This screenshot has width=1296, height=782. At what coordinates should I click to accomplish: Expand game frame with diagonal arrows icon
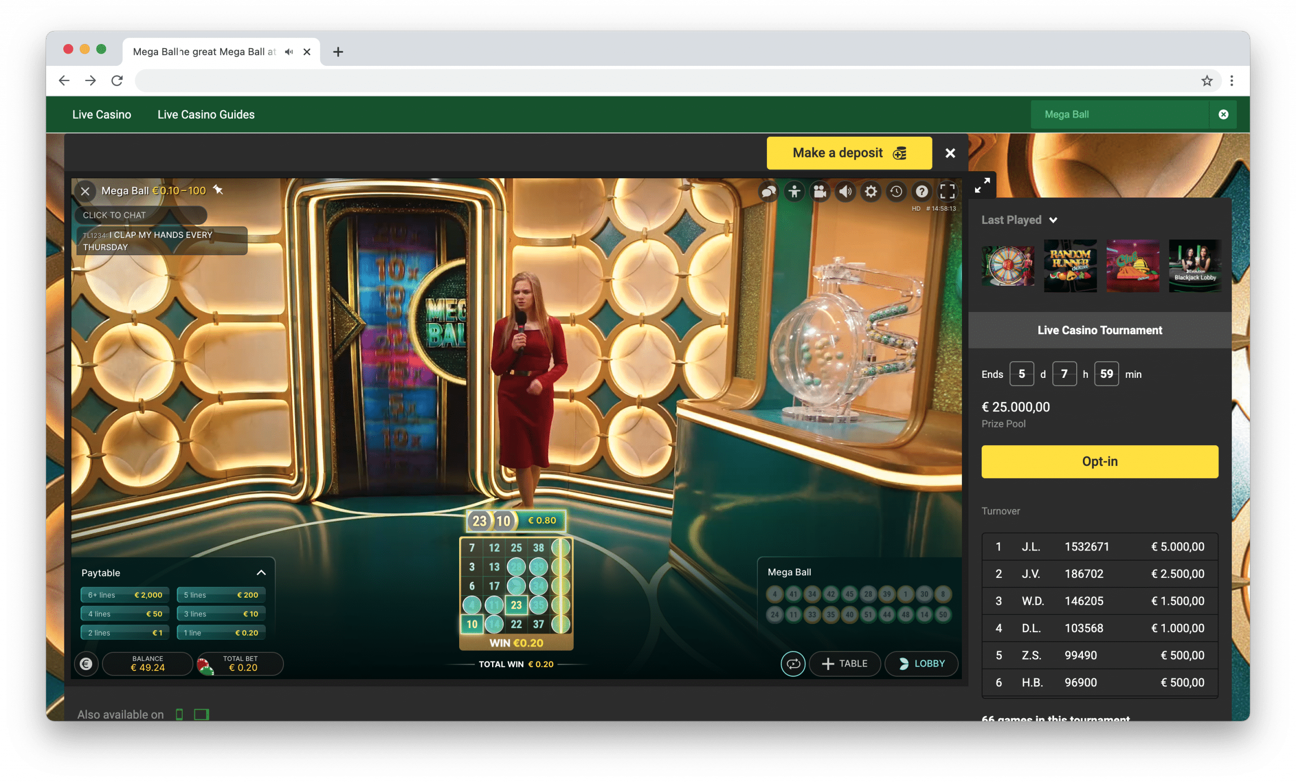point(982,185)
